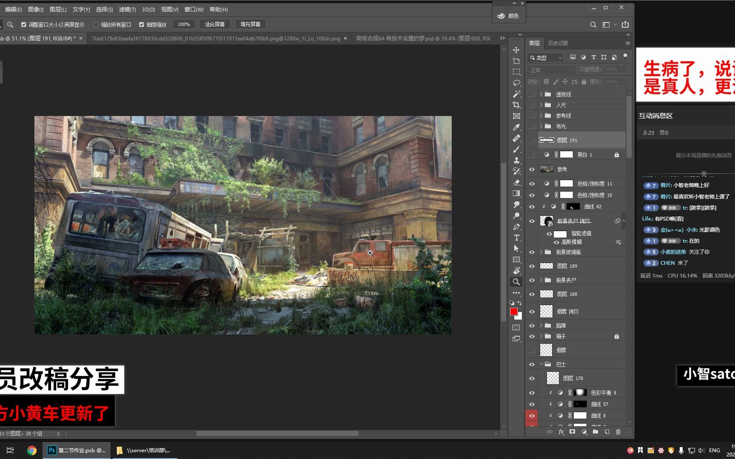Hide the 参考 layer
Image resolution: width=735 pixels, height=459 pixels.
(x=532, y=169)
